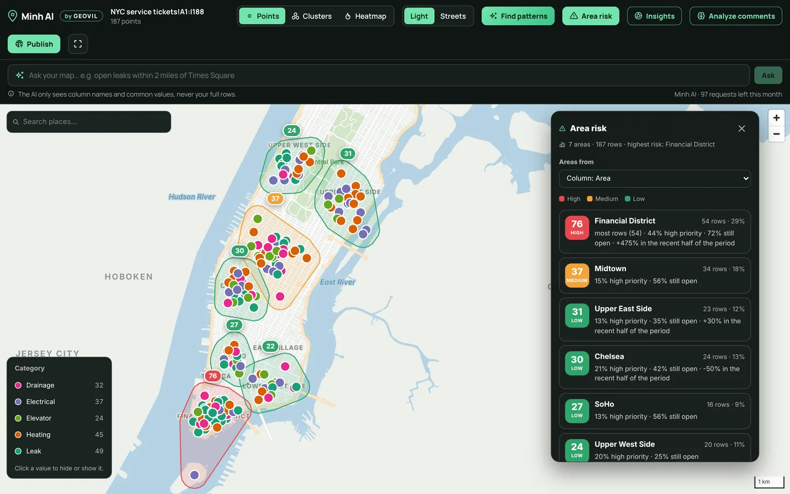The image size is (790, 494).
Task: Click the Medium orange legend swatch
Action: click(590, 199)
